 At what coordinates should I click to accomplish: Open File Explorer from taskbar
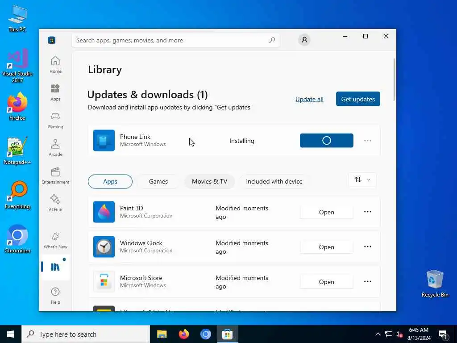point(162,334)
